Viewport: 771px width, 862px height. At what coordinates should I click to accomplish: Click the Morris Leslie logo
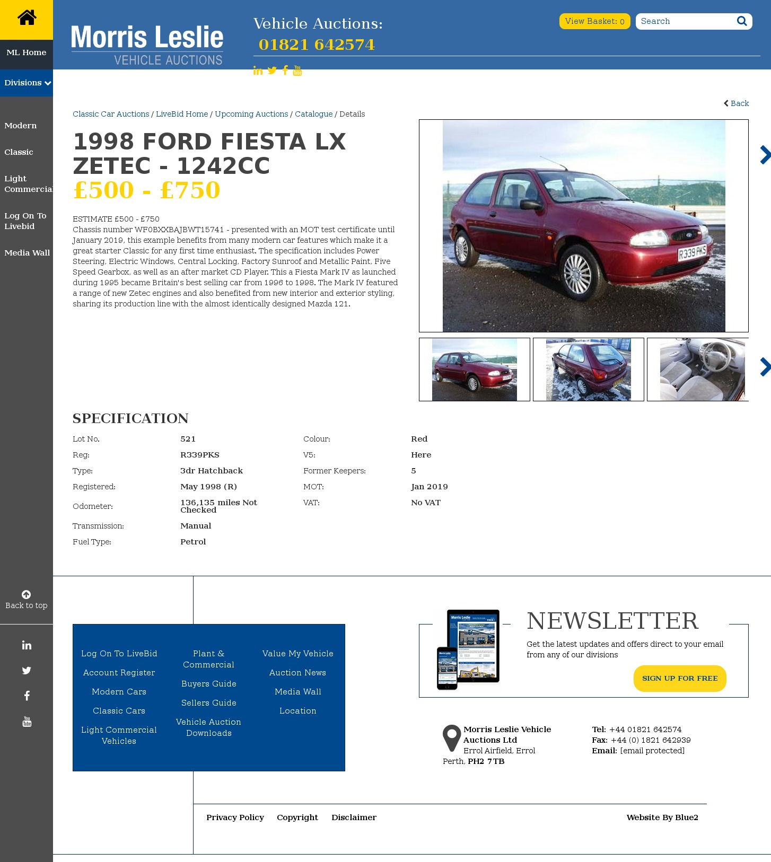tap(147, 45)
